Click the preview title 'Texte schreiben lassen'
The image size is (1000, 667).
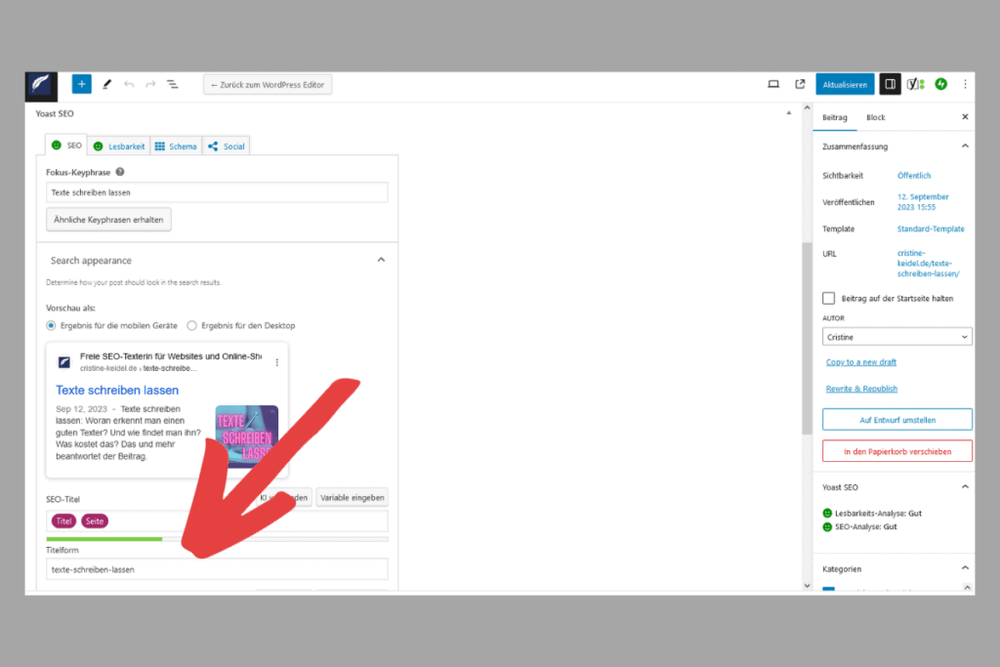point(117,390)
